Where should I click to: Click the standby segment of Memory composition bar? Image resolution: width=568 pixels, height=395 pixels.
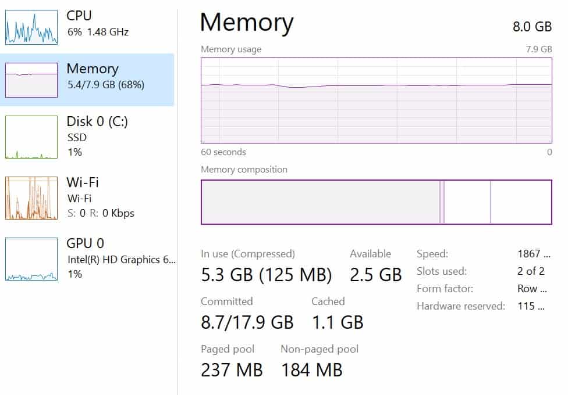(467, 202)
